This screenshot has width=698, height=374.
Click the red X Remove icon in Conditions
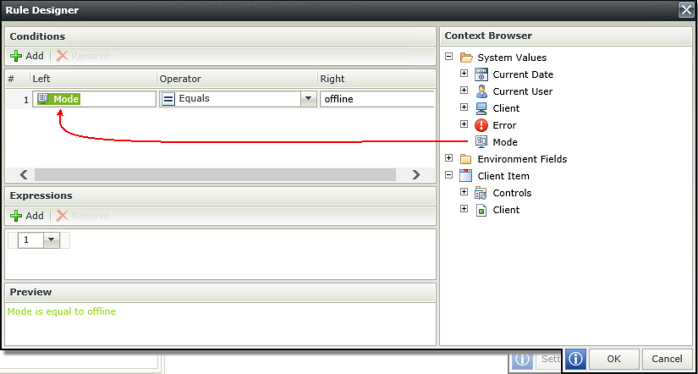[63, 56]
